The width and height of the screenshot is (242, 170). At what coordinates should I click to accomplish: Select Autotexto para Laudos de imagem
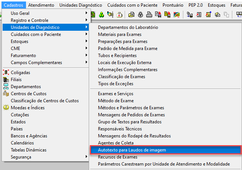(165, 150)
